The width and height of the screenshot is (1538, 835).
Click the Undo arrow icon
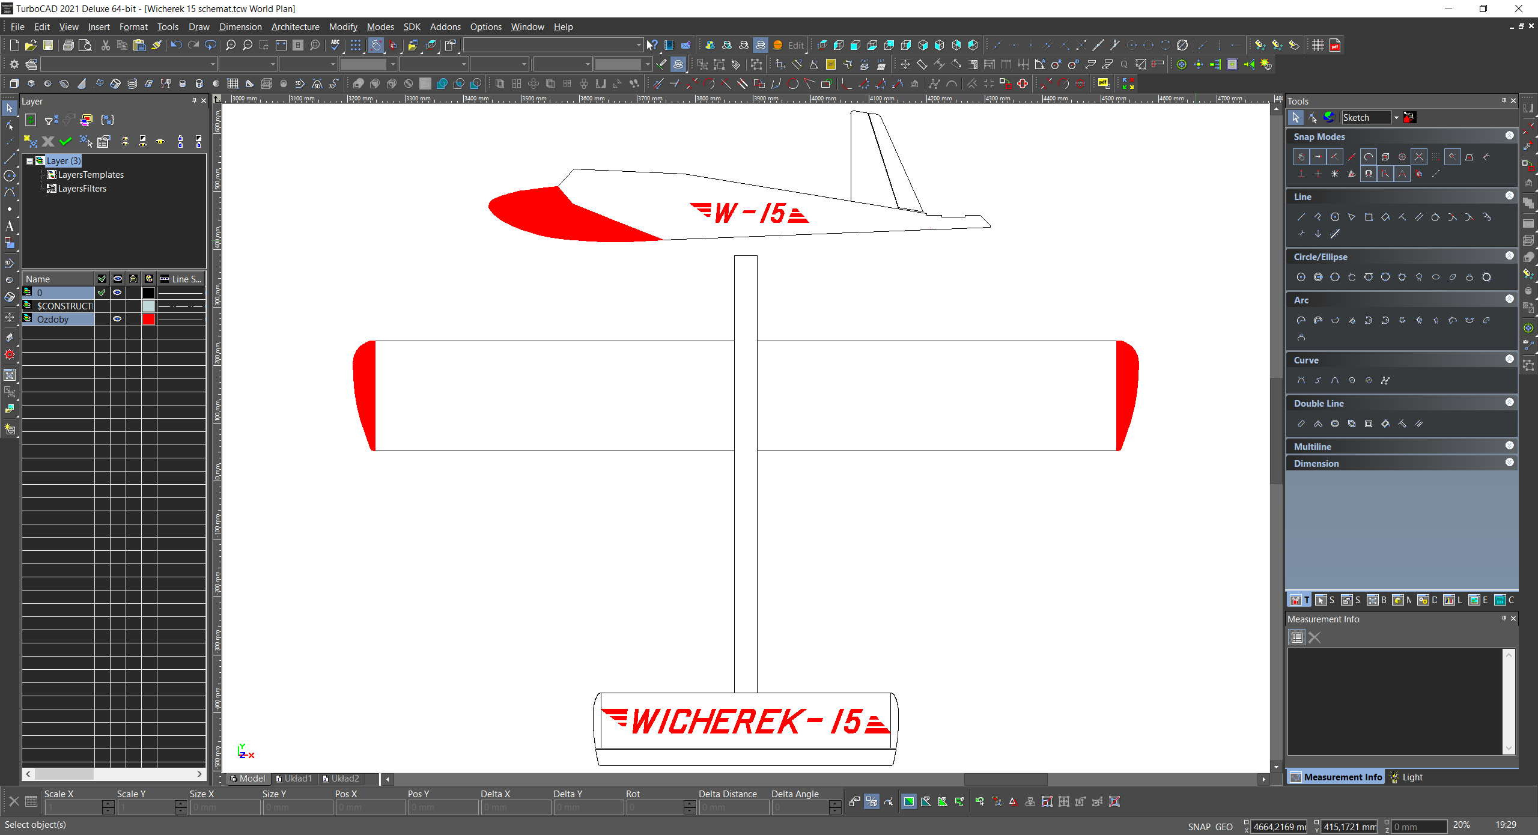(176, 45)
